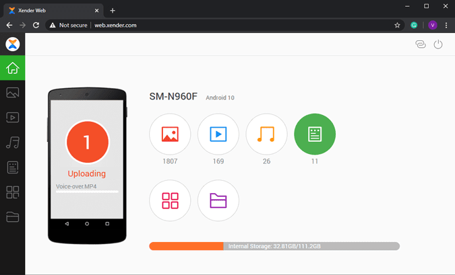This screenshot has height=275, width=455.
Task: Close the Xender Web tab
Action: [x=96, y=11]
